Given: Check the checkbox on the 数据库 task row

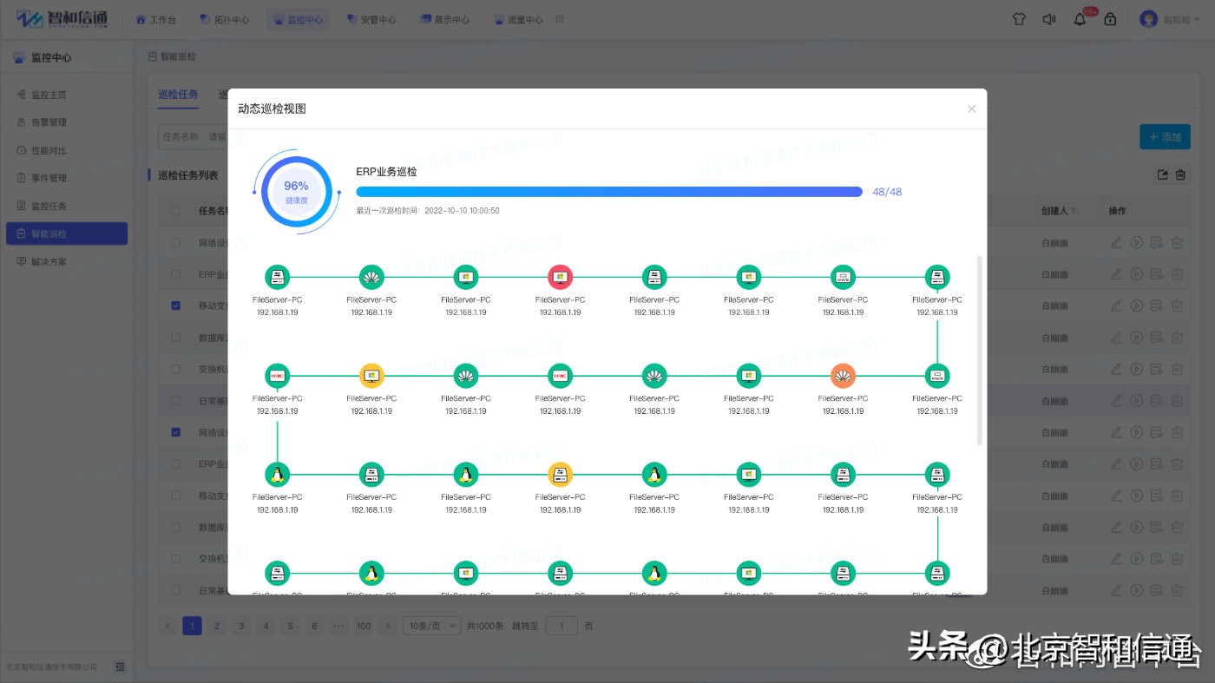Looking at the screenshot, I should [174, 337].
